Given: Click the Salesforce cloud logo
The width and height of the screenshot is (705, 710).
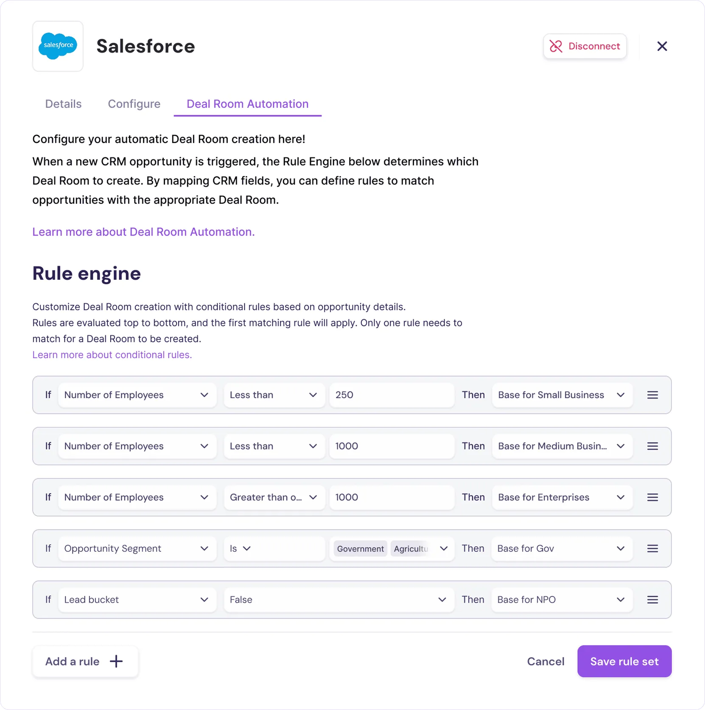Looking at the screenshot, I should [58, 46].
